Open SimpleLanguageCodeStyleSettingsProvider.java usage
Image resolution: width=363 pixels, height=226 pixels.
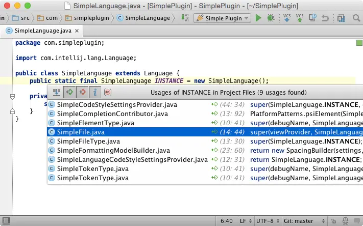click(x=205, y=159)
